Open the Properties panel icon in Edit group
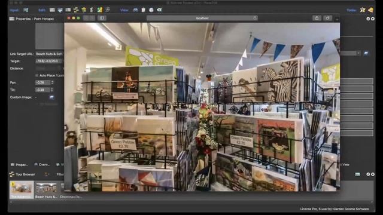This screenshot has height=215, width=383. click(x=52, y=10)
